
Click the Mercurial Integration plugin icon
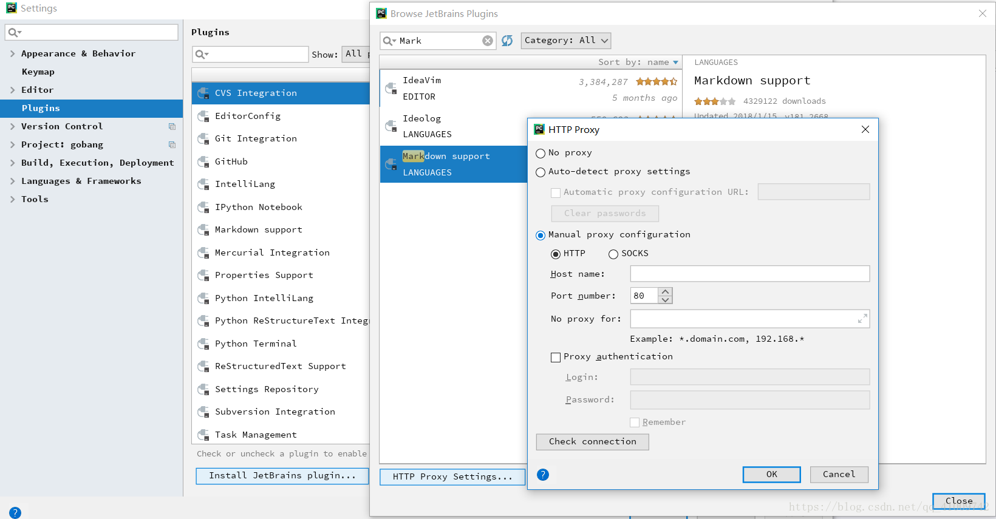(x=203, y=253)
